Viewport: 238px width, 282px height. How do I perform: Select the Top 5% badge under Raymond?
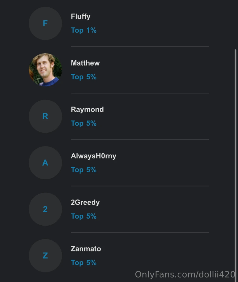click(x=84, y=123)
